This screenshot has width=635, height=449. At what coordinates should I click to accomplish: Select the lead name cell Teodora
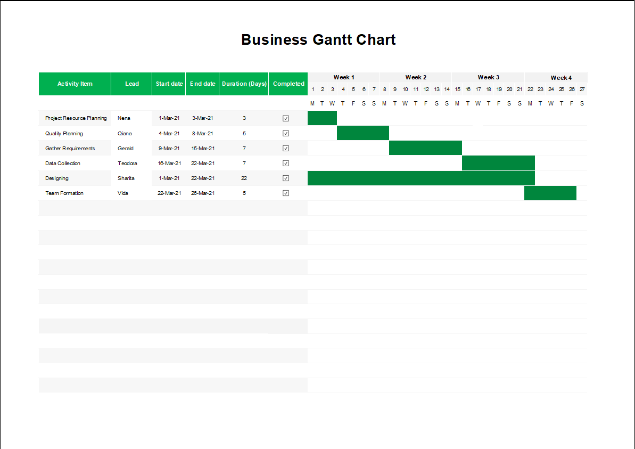pos(127,164)
